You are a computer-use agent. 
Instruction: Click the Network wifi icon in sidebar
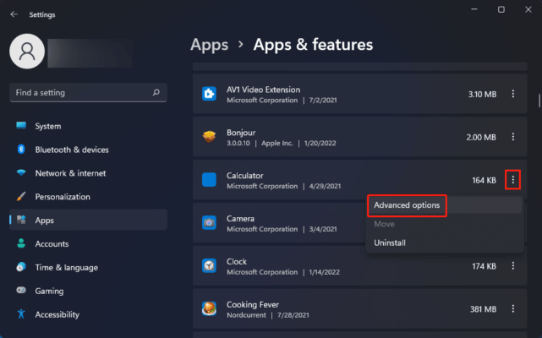(x=21, y=172)
